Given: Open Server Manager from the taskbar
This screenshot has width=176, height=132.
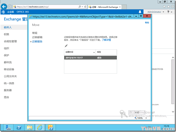Looking at the screenshot, I should (x=8, y=128).
